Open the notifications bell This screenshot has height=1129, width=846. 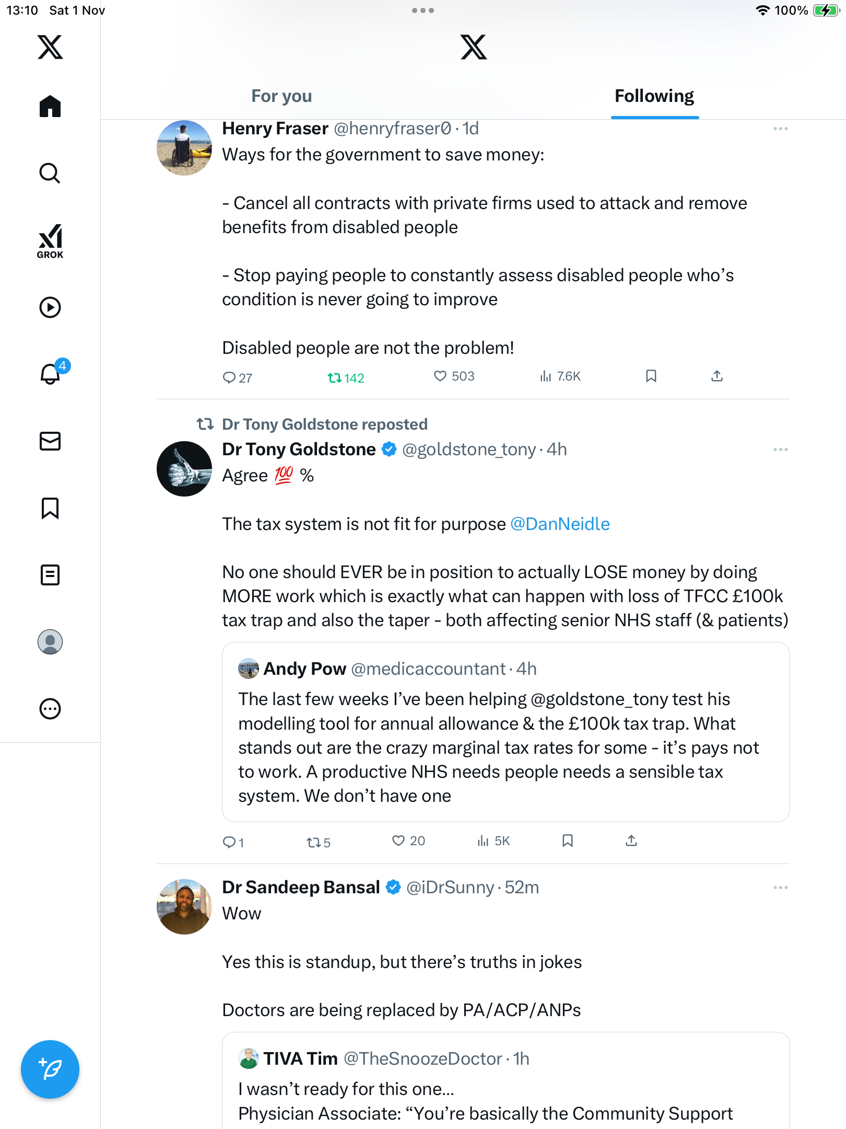50,374
